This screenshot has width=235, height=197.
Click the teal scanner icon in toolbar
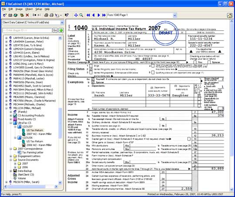coord(15,15)
